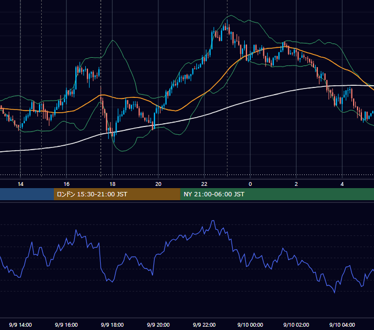Click the 9/10 02:00 date label

coord(296,324)
